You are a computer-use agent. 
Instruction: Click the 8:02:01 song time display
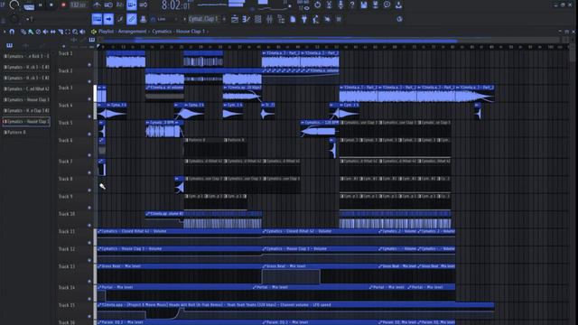coord(176,5)
